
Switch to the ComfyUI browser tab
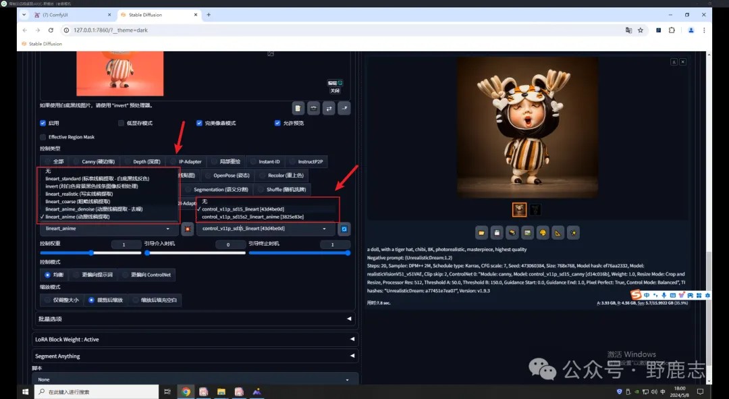pyautogui.click(x=72, y=15)
